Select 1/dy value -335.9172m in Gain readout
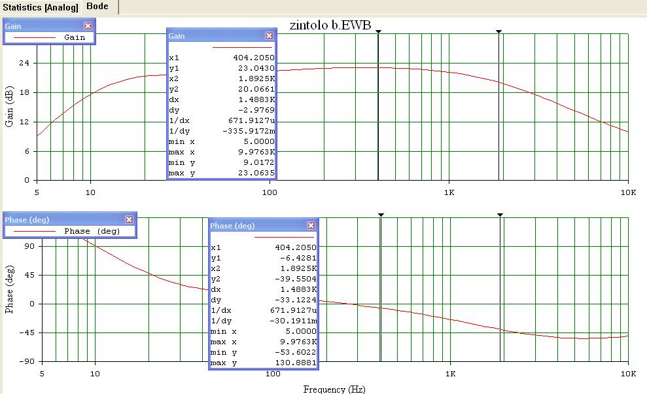The width and height of the screenshot is (647, 394). click(249, 131)
